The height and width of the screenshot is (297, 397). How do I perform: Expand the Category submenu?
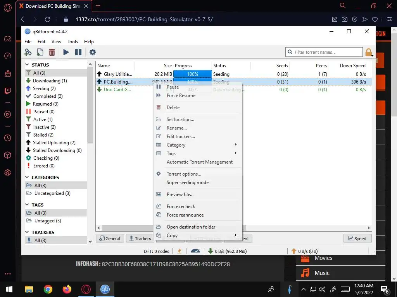coord(197,145)
